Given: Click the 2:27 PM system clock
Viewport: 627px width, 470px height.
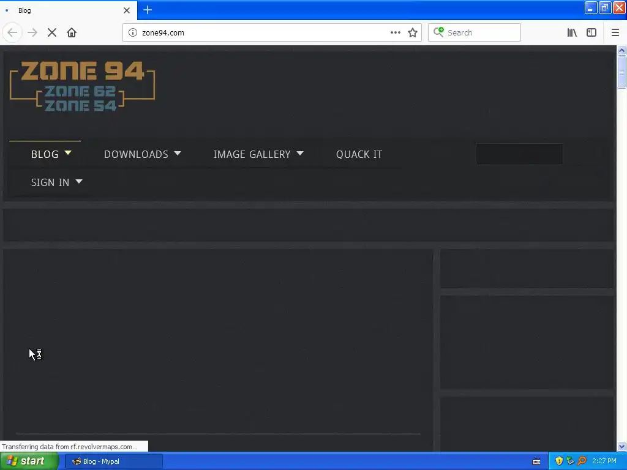Looking at the screenshot, I should [604, 461].
